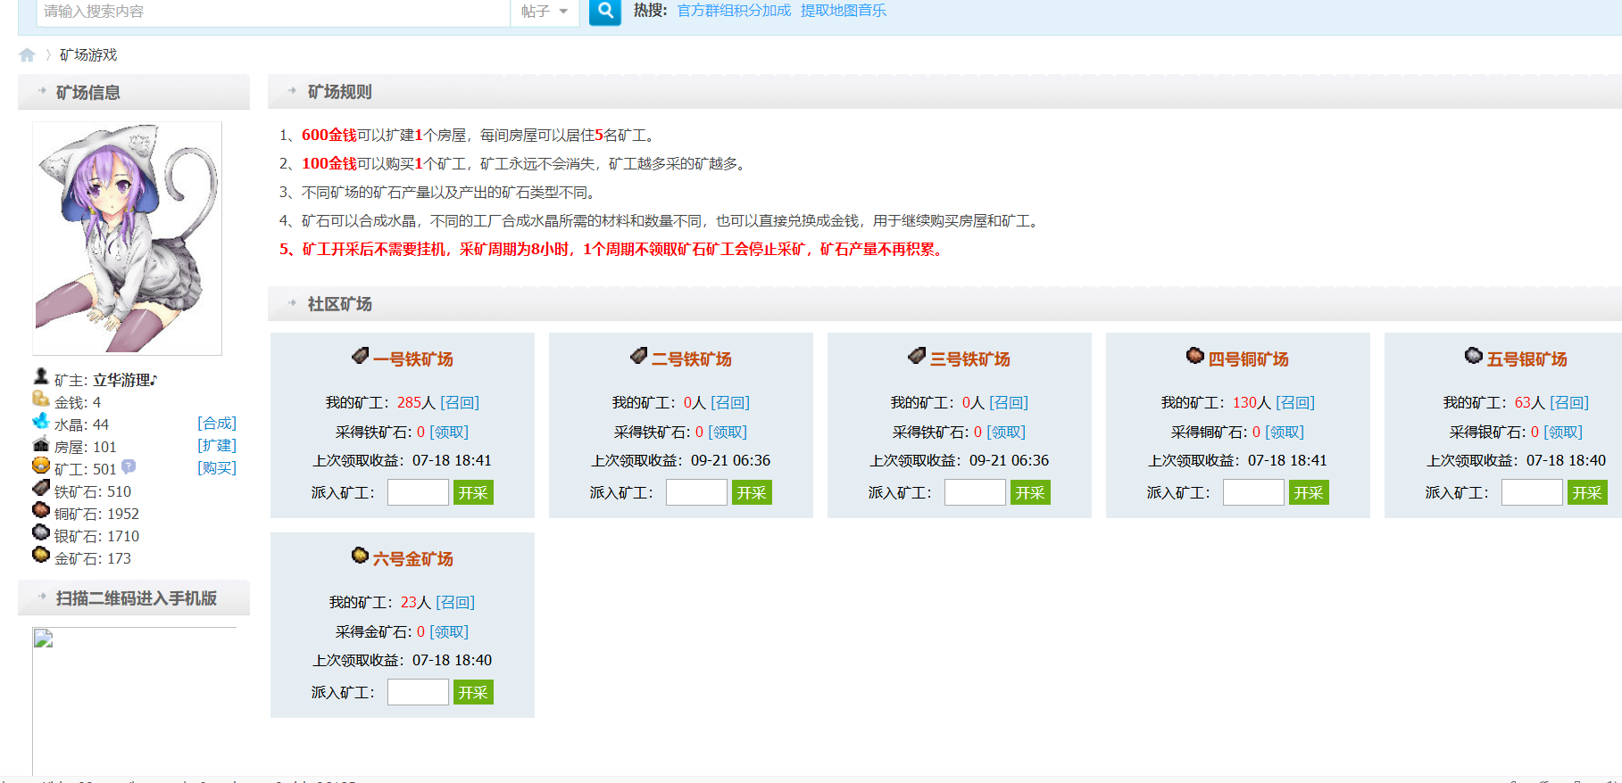This screenshot has width=1622, height=783.
Task: Recall miners from 一号铁矿场
Action: pos(460,403)
